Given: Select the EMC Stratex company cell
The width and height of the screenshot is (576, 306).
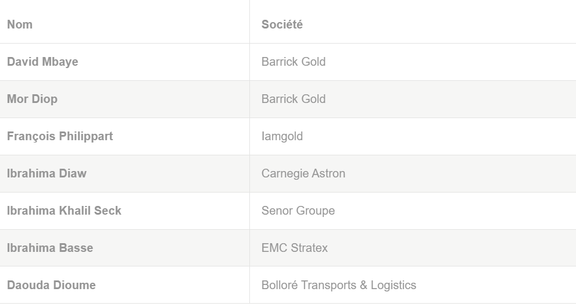Looking at the screenshot, I should click(295, 248).
